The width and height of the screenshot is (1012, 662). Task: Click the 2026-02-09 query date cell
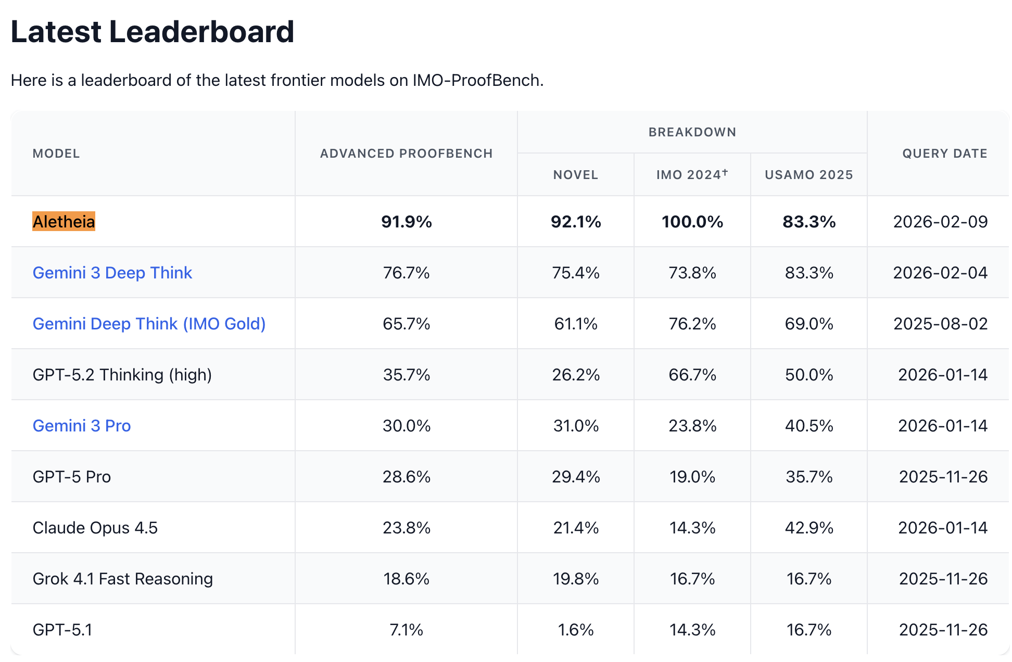[x=940, y=222]
